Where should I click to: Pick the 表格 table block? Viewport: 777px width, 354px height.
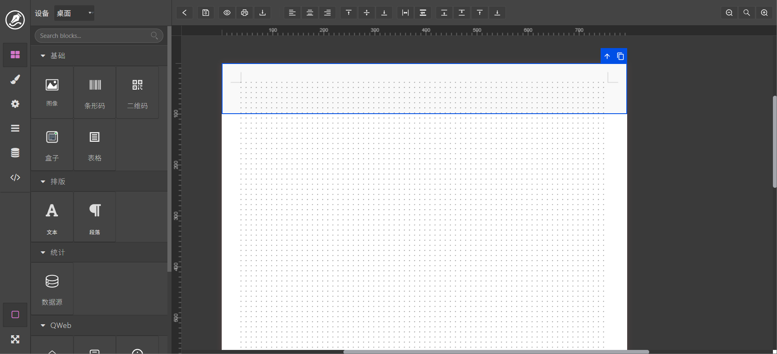tap(95, 145)
